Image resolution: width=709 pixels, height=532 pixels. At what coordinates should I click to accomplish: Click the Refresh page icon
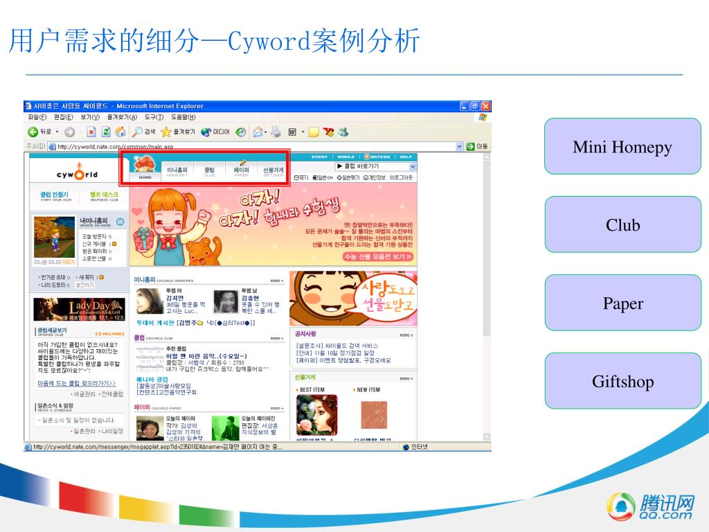pyautogui.click(x=106, y=132)
